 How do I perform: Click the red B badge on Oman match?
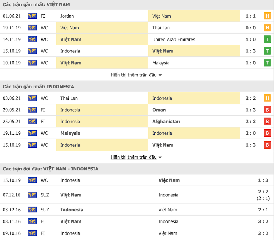point(267,110)
